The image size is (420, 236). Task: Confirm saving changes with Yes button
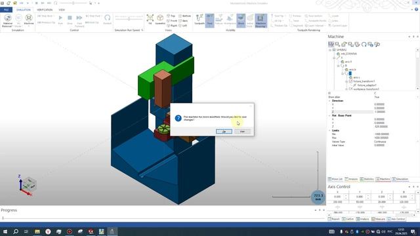224,131
